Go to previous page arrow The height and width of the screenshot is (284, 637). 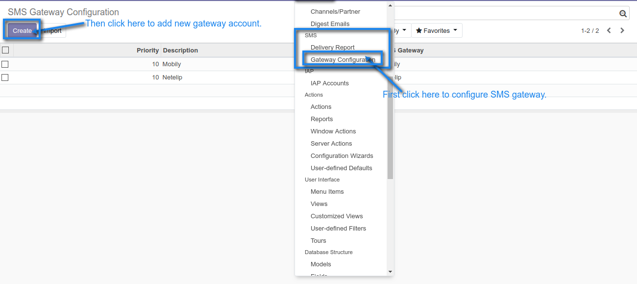coord(609,30)
